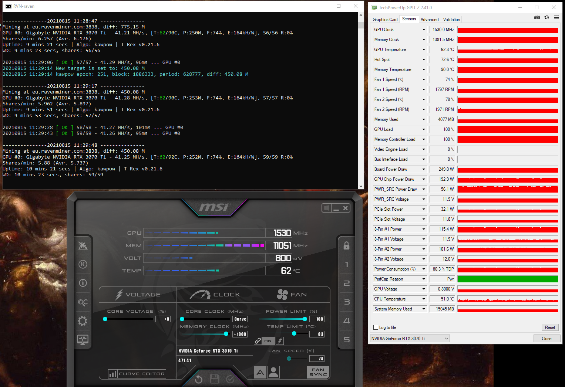Open CPU Temperature sensor dropdown
The width and height of the screenshot is (565, 387).
424,299
